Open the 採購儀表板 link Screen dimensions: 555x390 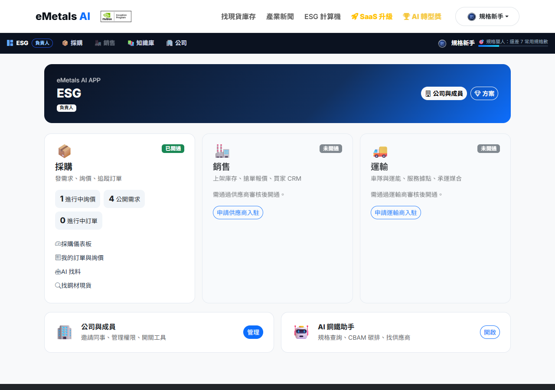[x=73, y=244]
